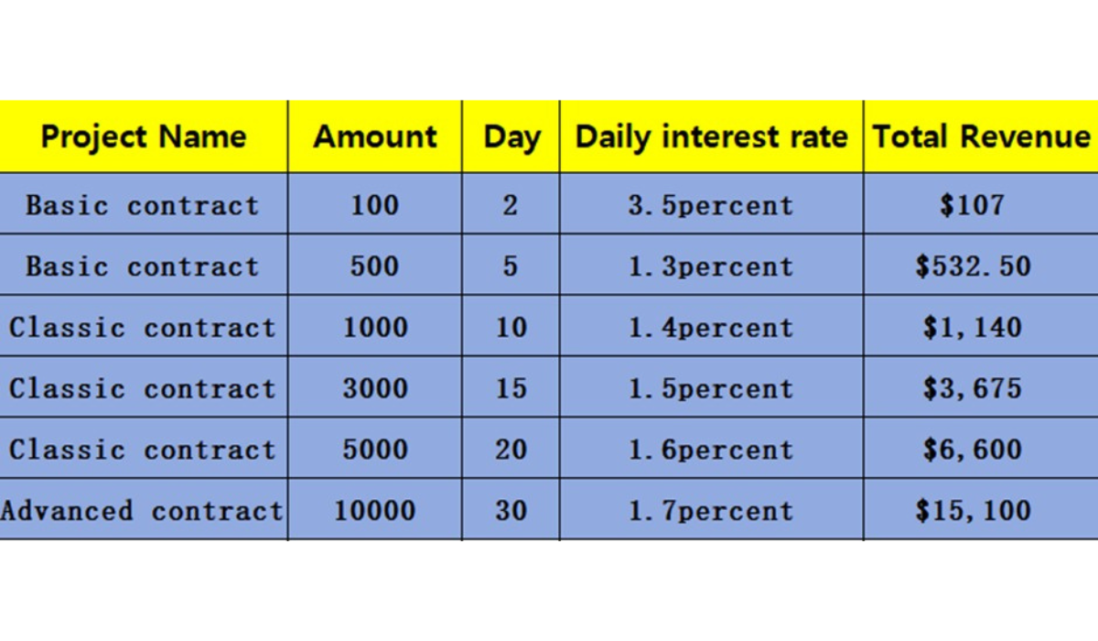Image resolution: width=1098 pixels, height=641 pixels.
Task: Select the 3.5percent interest rate cell
Action: (x=711, y=204)
